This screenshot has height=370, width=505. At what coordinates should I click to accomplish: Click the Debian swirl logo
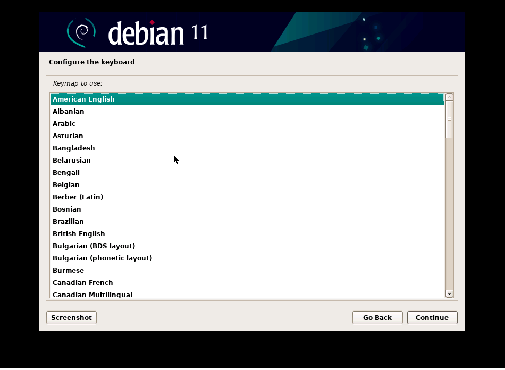point(81,31)
